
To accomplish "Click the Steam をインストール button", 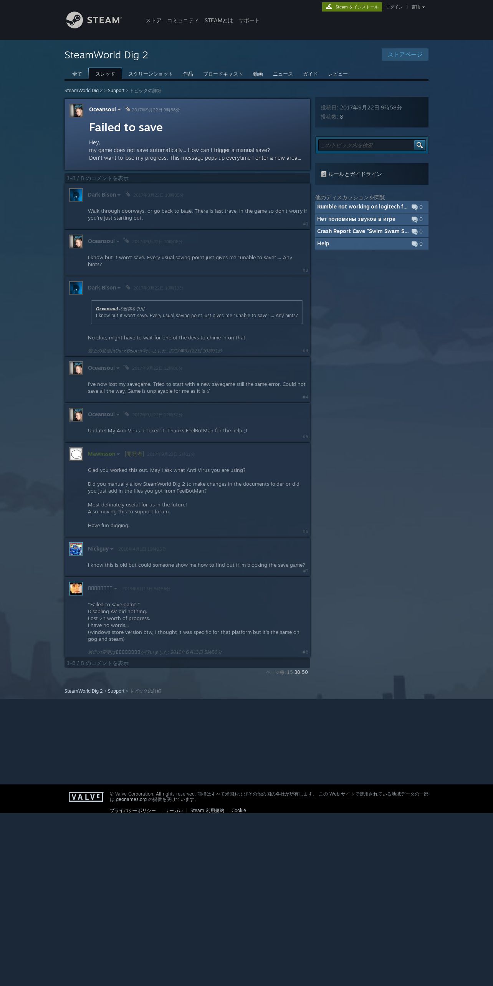I will coord(352,7).
